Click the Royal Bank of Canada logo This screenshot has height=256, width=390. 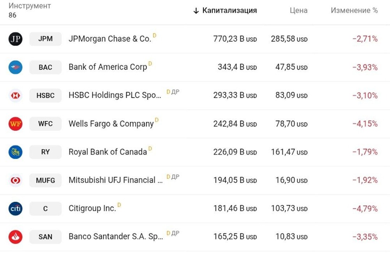click(x=16, y=152)
